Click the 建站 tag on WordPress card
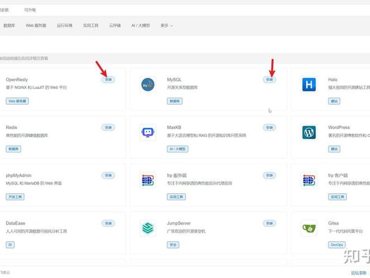 click(x=334, y=149)
